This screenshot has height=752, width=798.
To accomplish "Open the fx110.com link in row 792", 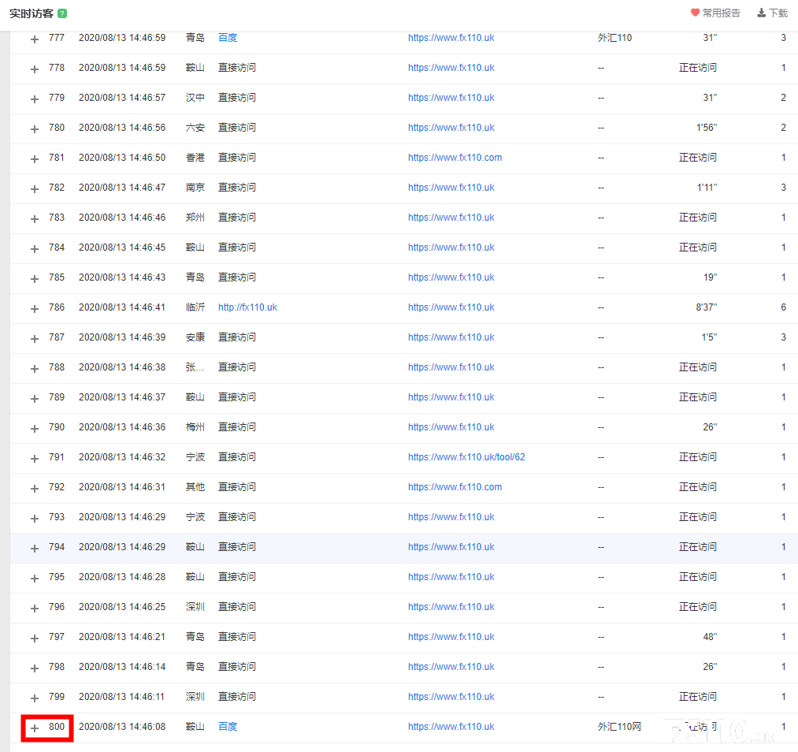I will (455, 487).
